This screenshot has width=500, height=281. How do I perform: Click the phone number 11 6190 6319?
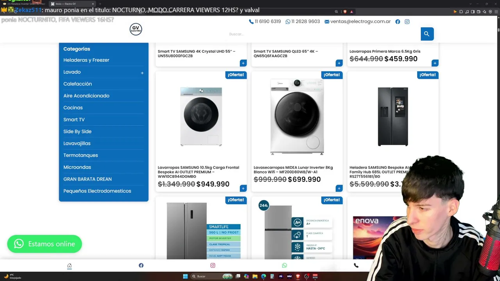coord(265,21)
